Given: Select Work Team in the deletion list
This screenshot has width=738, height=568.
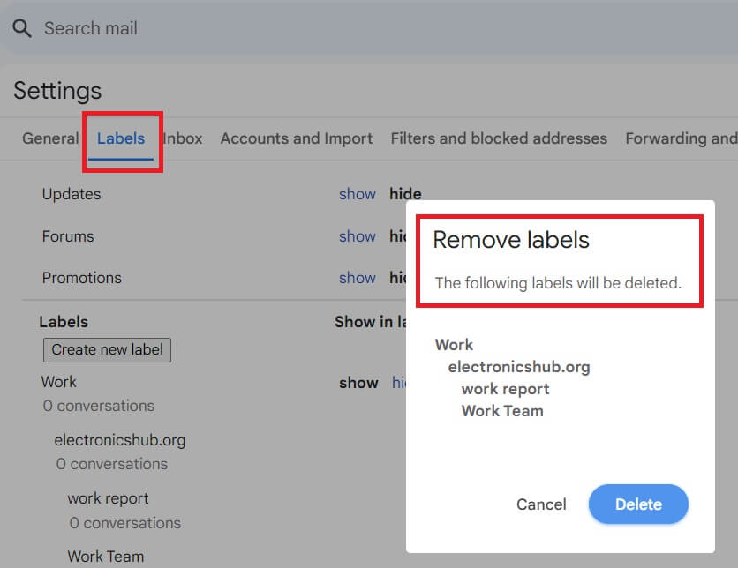Looking at the screenshot, I should 502,411.
